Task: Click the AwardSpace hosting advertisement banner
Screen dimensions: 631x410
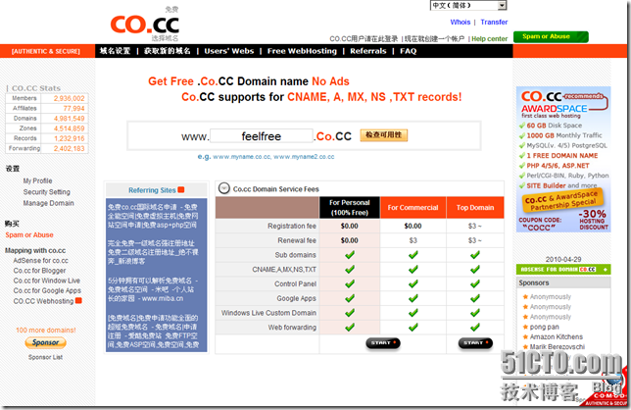Action: click(x=563, y=160)
